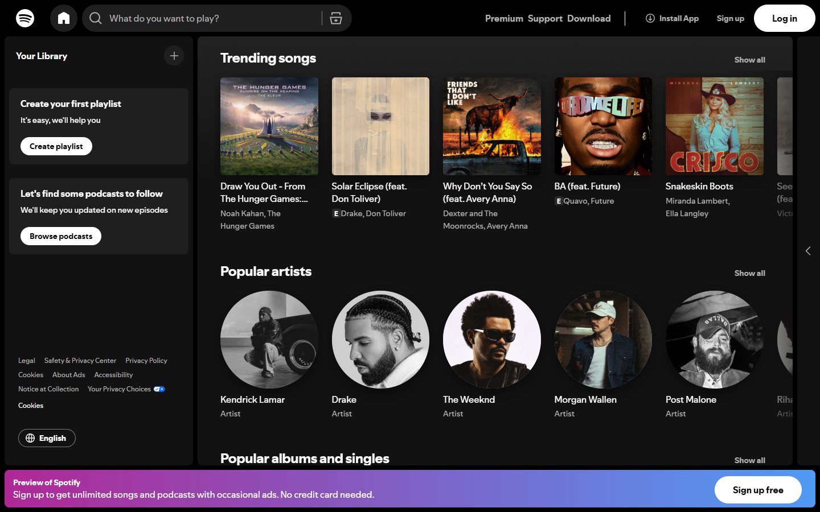Show all Trending songs
This screenshot has height=512, width=820.
coord(749,60)
